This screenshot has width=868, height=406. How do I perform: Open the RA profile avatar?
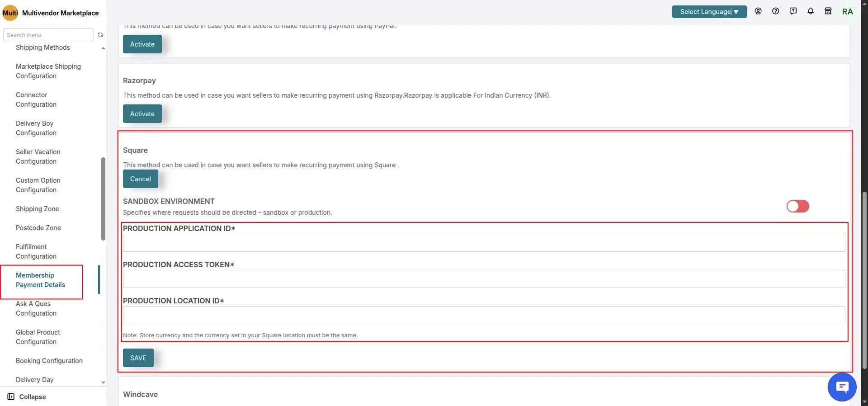848,12
